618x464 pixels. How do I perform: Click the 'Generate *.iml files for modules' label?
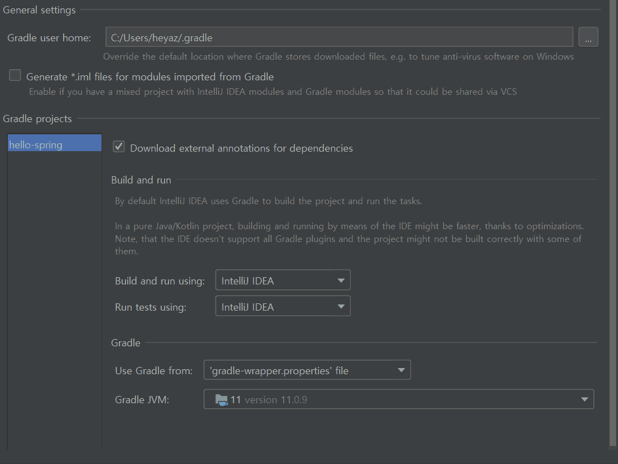tap(150, 76)
